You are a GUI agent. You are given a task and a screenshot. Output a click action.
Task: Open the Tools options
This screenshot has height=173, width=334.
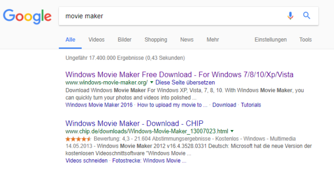(x=305, y=40)
